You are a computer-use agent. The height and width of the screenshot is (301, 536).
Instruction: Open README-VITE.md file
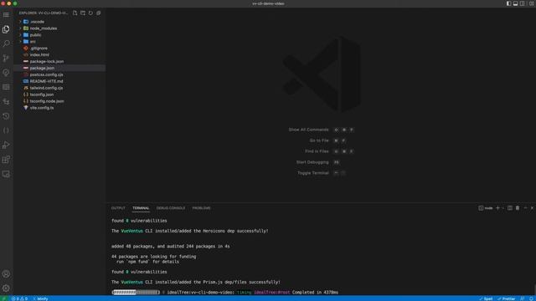pyautogui.click(x=59, y=81)
